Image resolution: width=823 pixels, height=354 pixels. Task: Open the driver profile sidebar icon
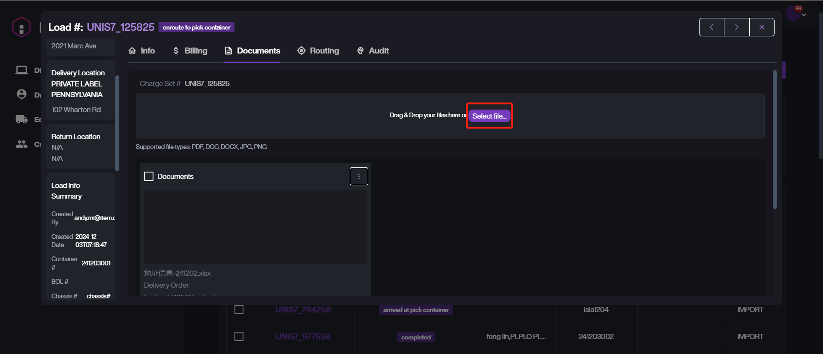[x=21, y=94]
